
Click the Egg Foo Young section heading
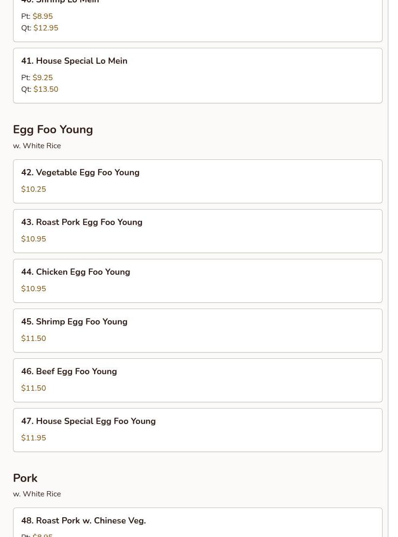click(53, 129)
